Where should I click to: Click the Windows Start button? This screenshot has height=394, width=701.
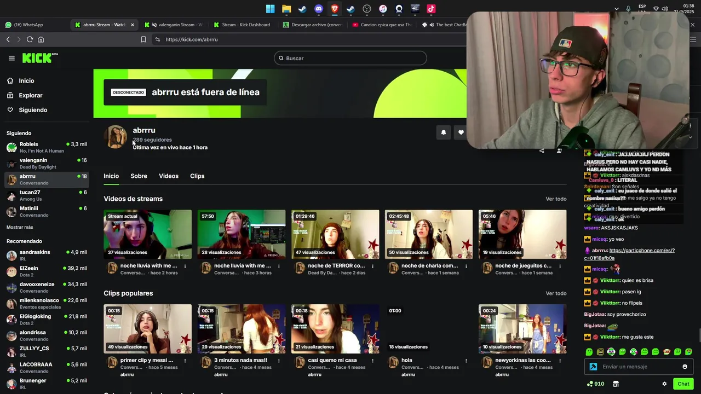coord(270,9)
